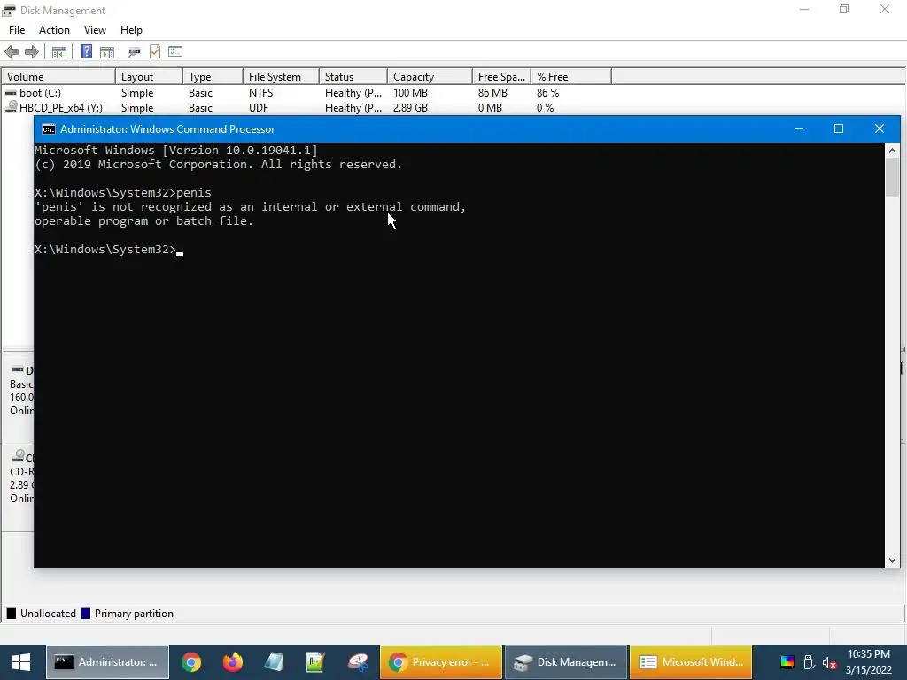Sort by the Status column header

point(353,76)
